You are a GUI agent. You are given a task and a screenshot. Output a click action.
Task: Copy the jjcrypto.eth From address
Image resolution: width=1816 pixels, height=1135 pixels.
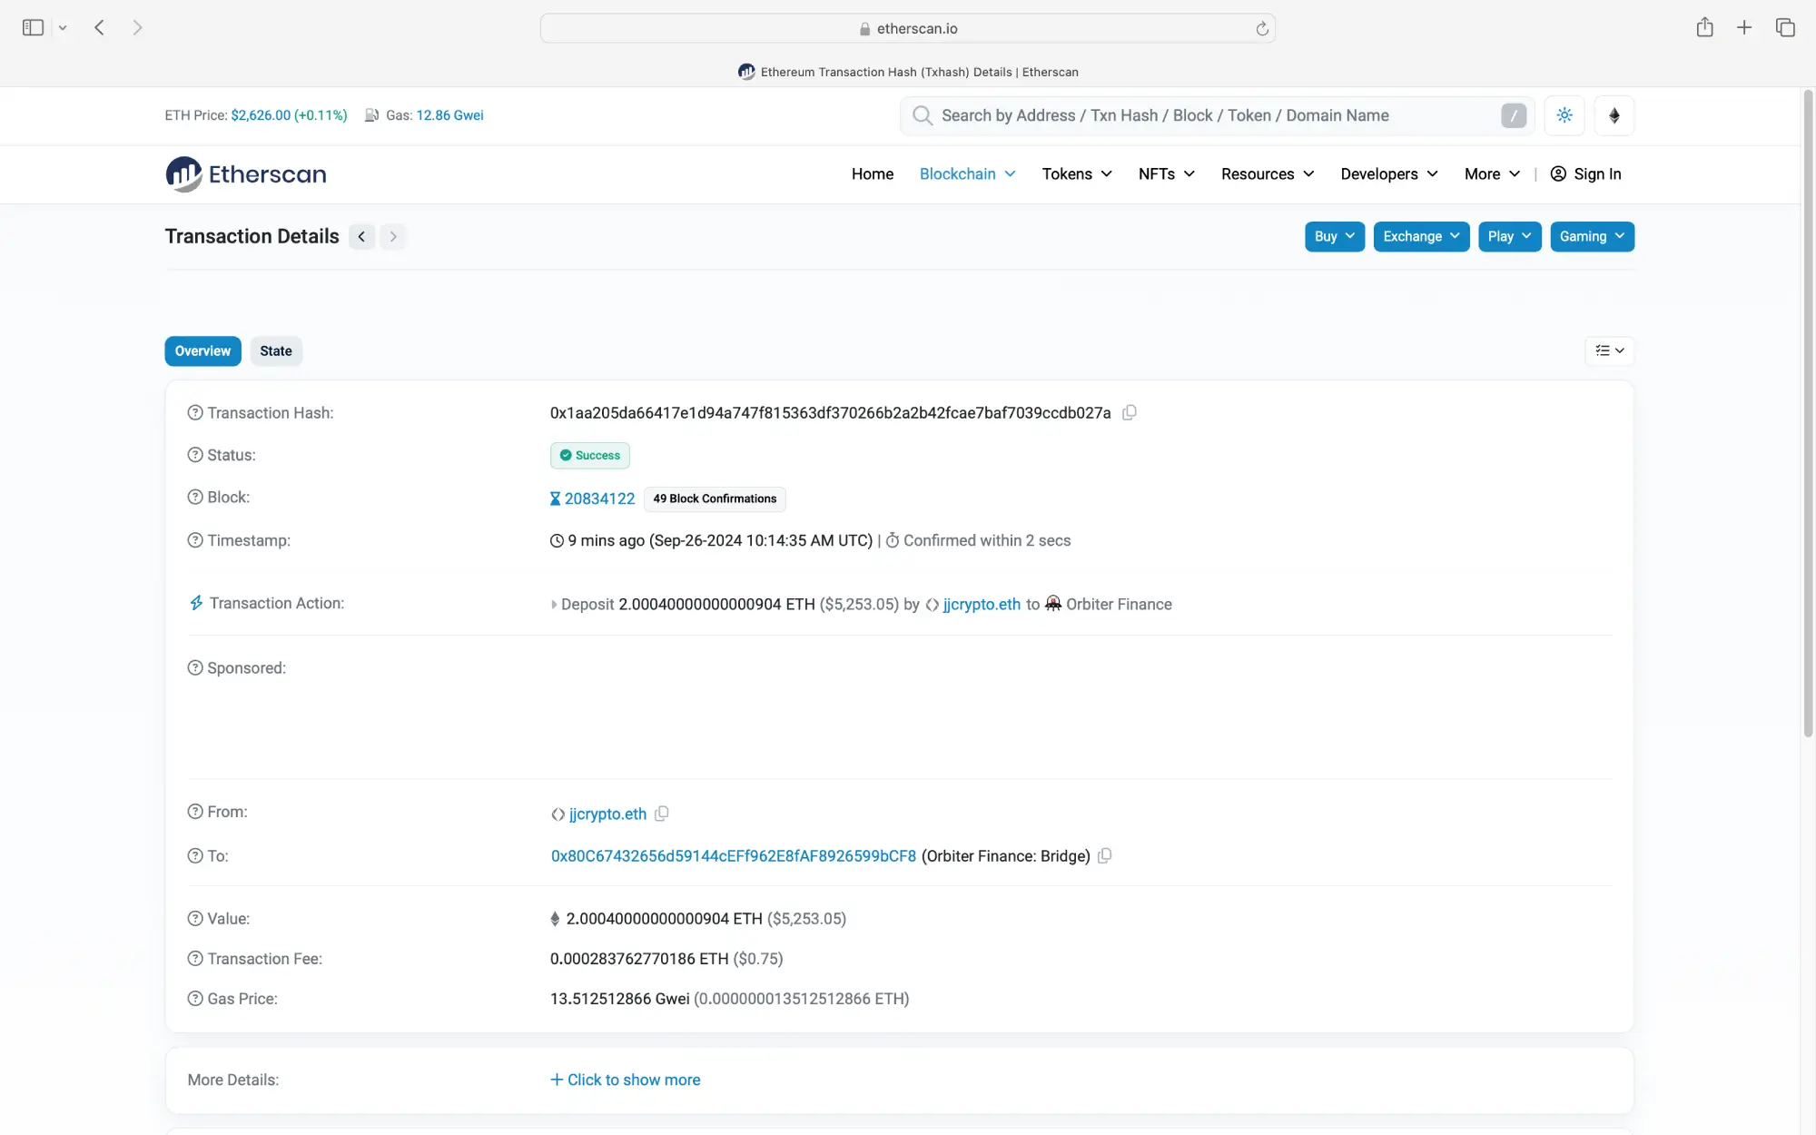coord(662,814)
